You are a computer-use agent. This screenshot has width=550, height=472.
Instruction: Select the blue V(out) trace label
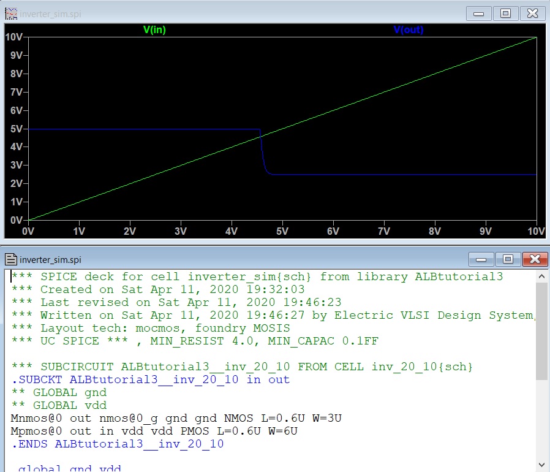409,29
